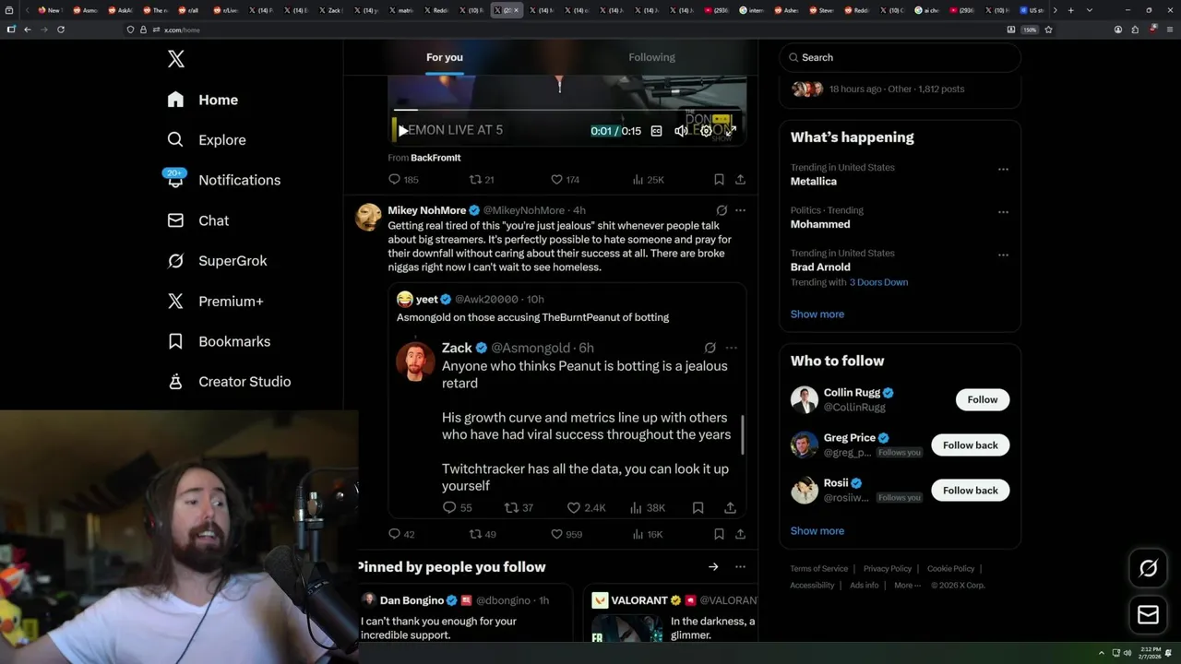Viewport: 1181px width, 664px height.
Task: Open more options for Mohammed trend
Action: (x=1003, y=212)
